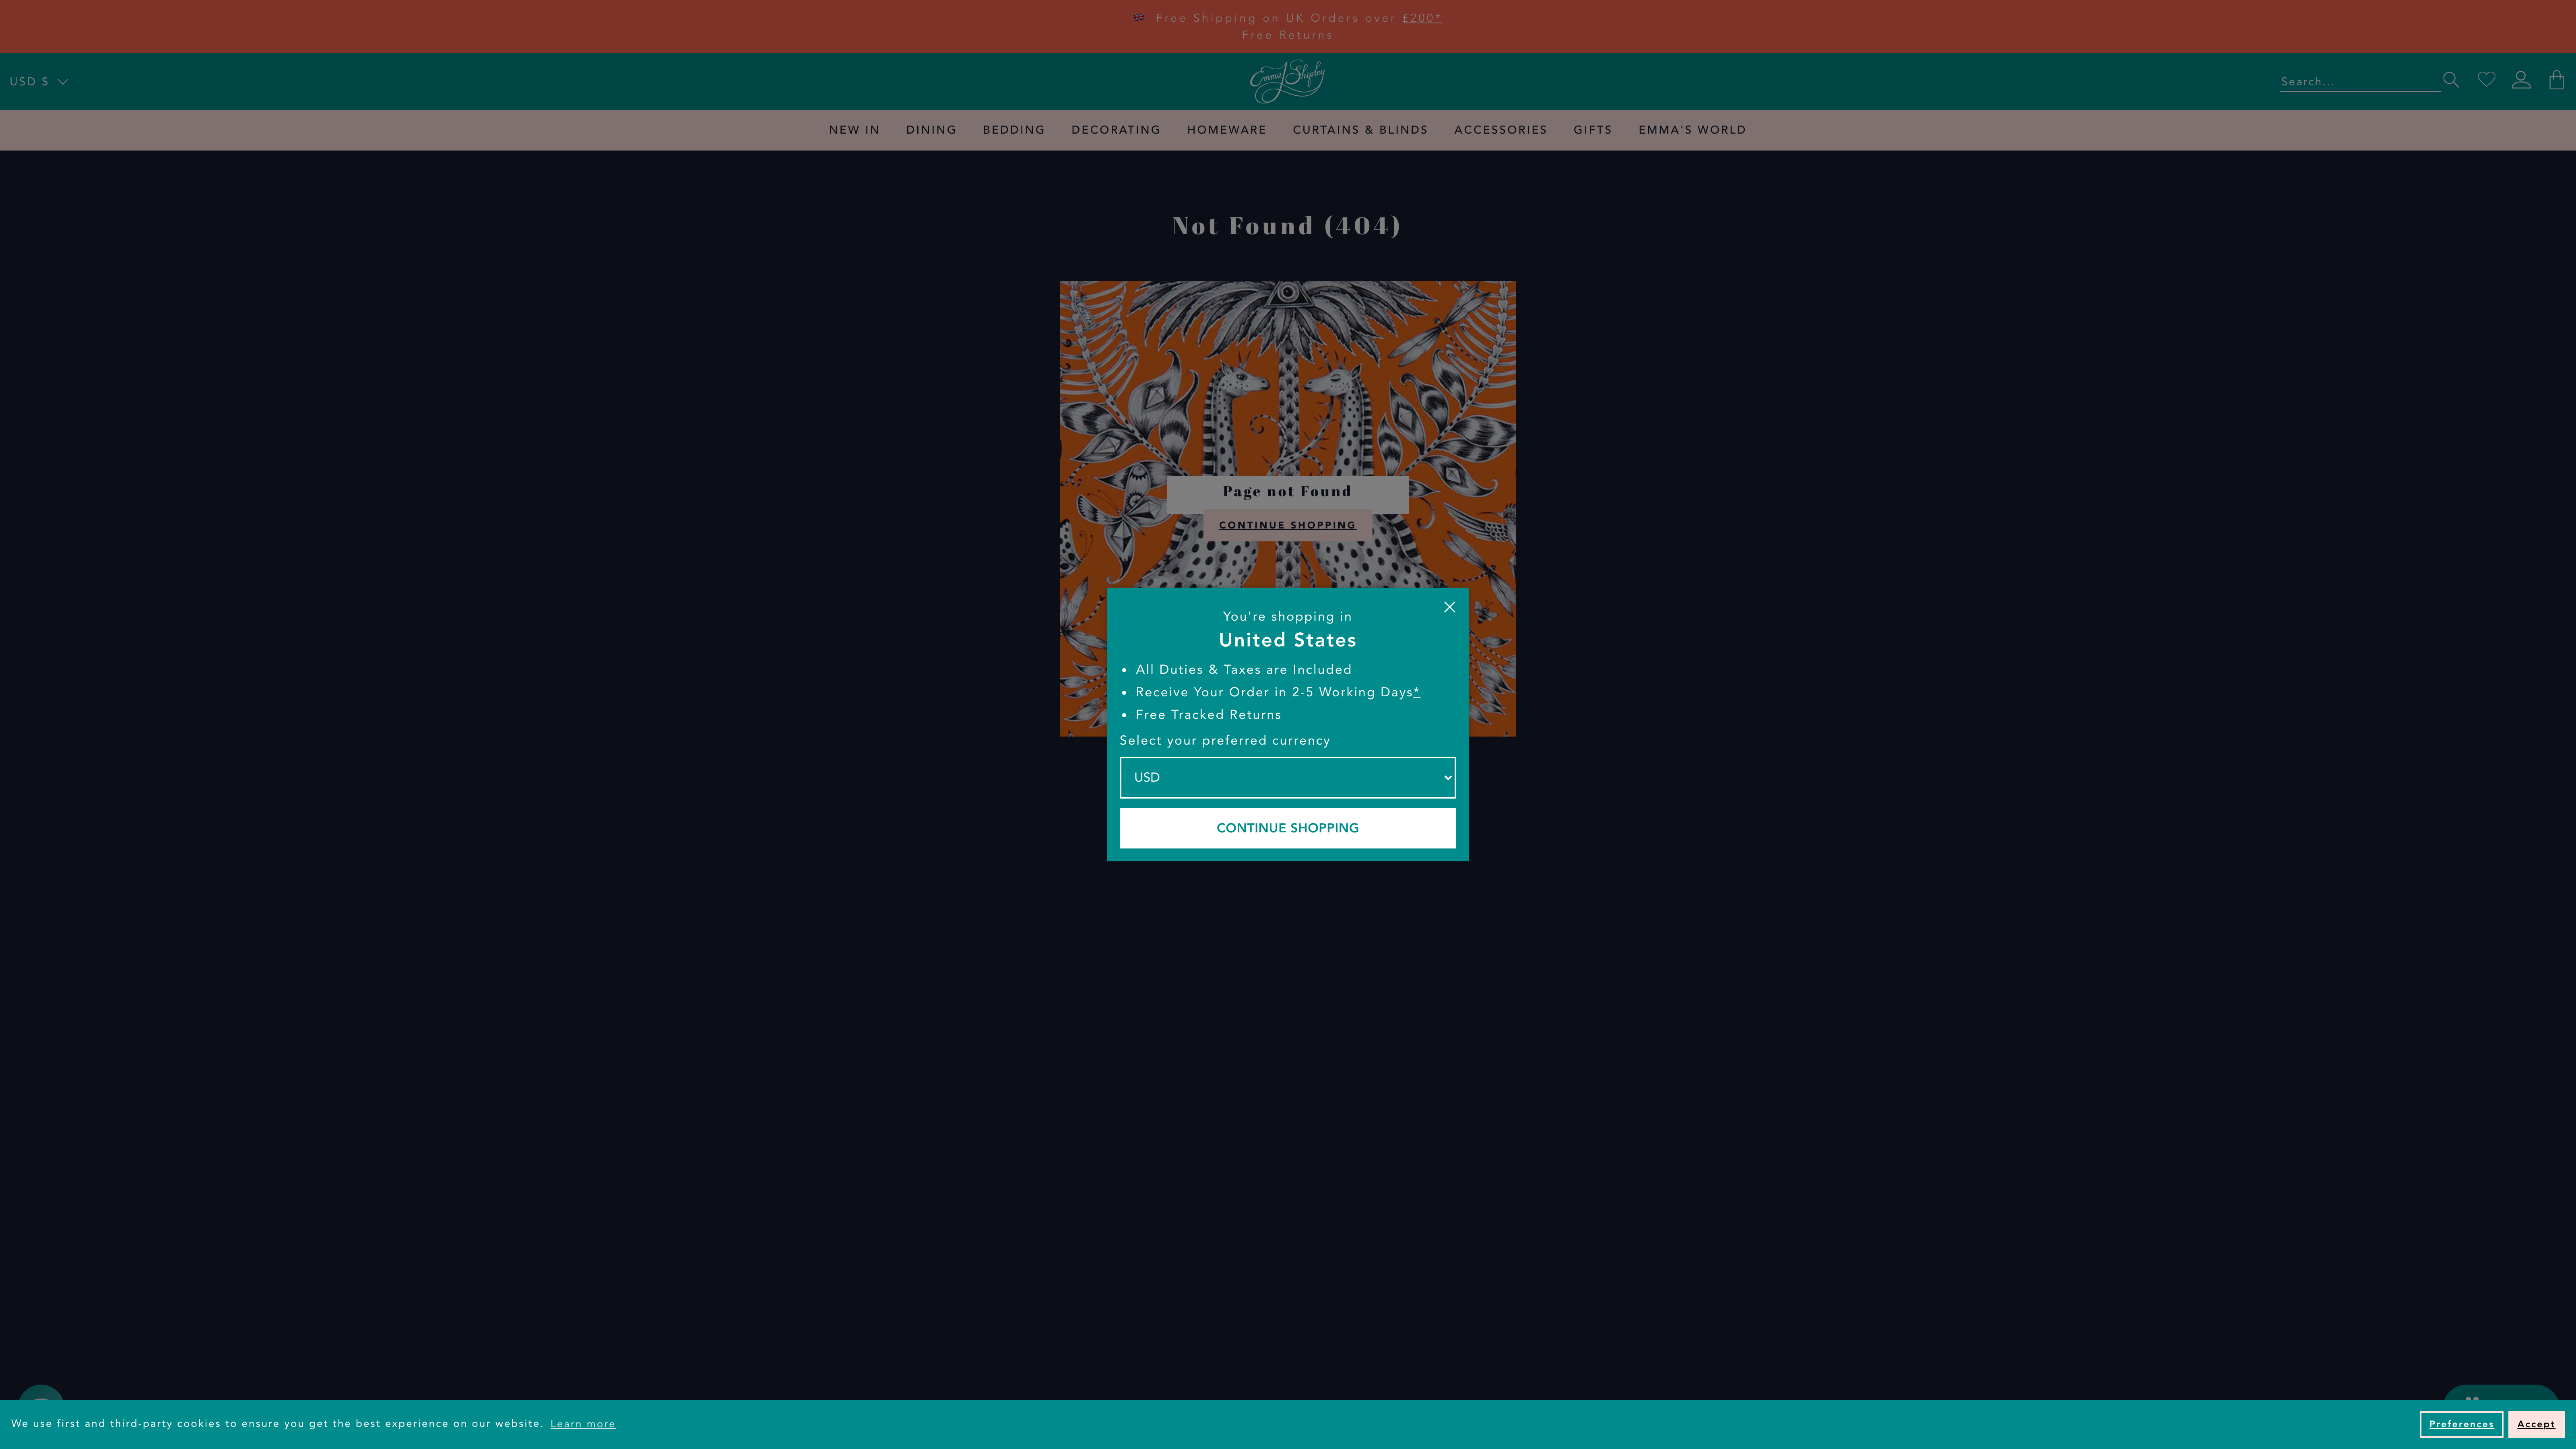Click the working days asterisk footnote link

pyautogui.click(x=1416, y=692)
